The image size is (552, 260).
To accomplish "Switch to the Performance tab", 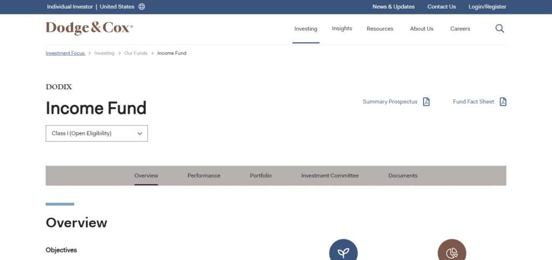I will tap(204, 176).
